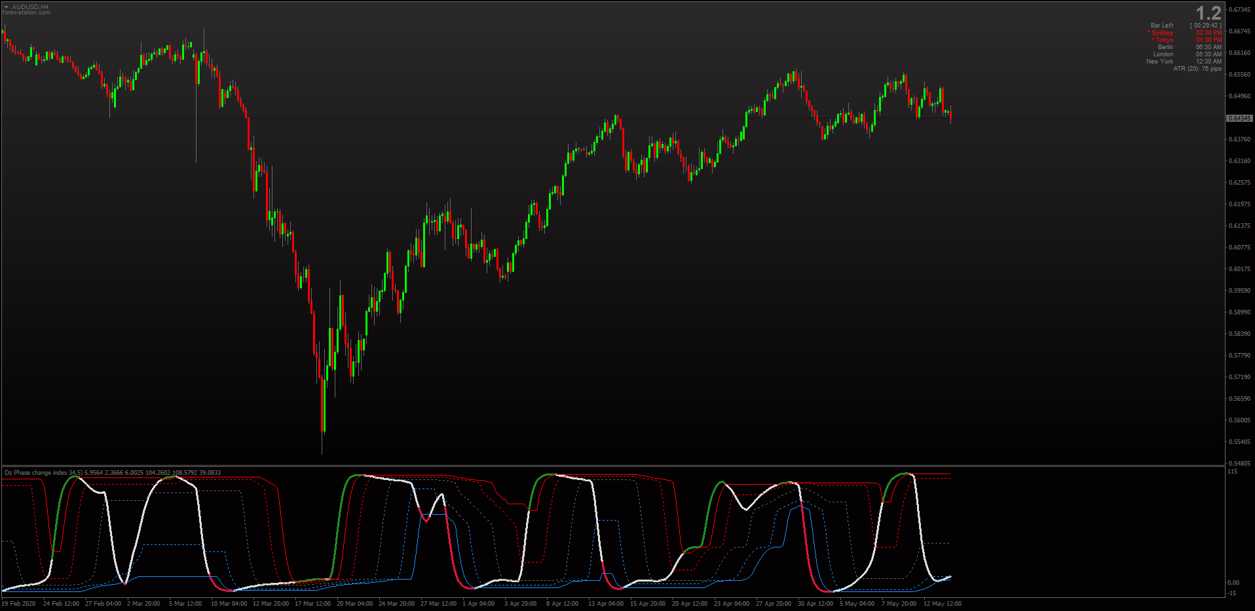1255x611 pixels.
Task: Click the 02:30 PM Sydney time
Action: (x=1208, y=33)
